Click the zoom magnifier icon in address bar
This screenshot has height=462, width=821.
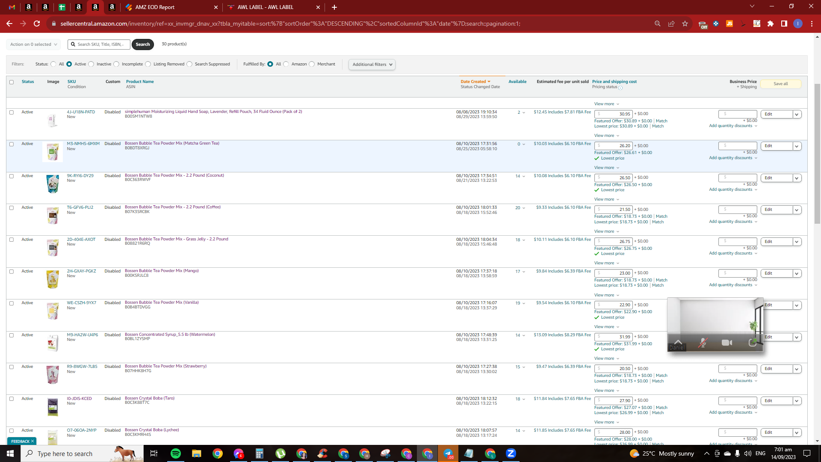click(658, 24)
